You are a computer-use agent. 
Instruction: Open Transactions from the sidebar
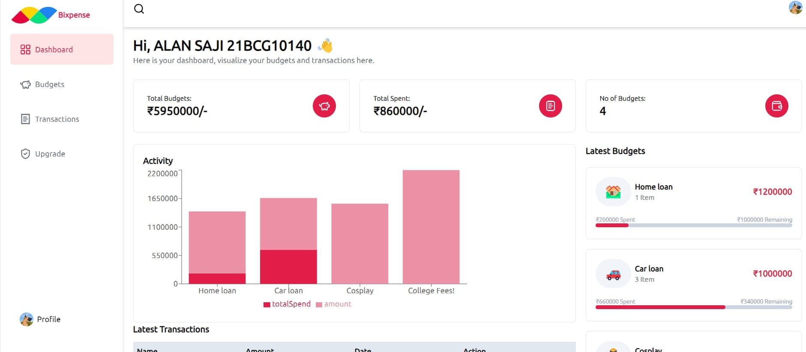(x=57, y=119)
